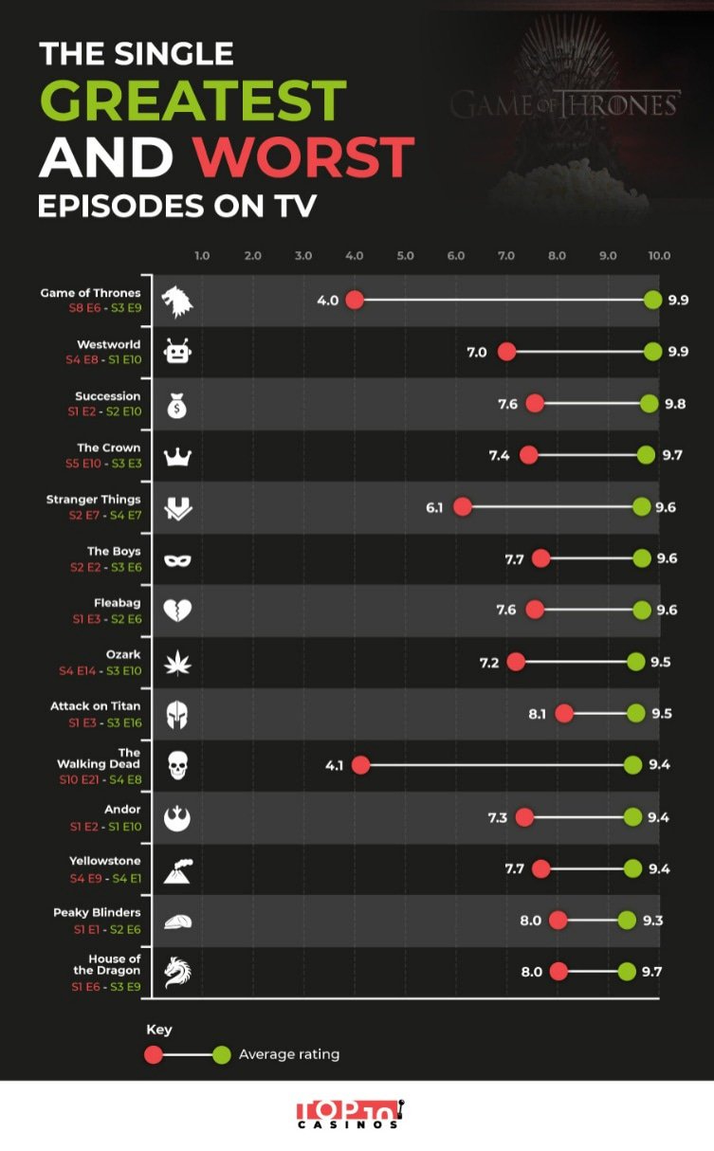Click the green dot in the Key legend
The image size is (714, 1151).
pyautogui.click(x=222, y=1054)
